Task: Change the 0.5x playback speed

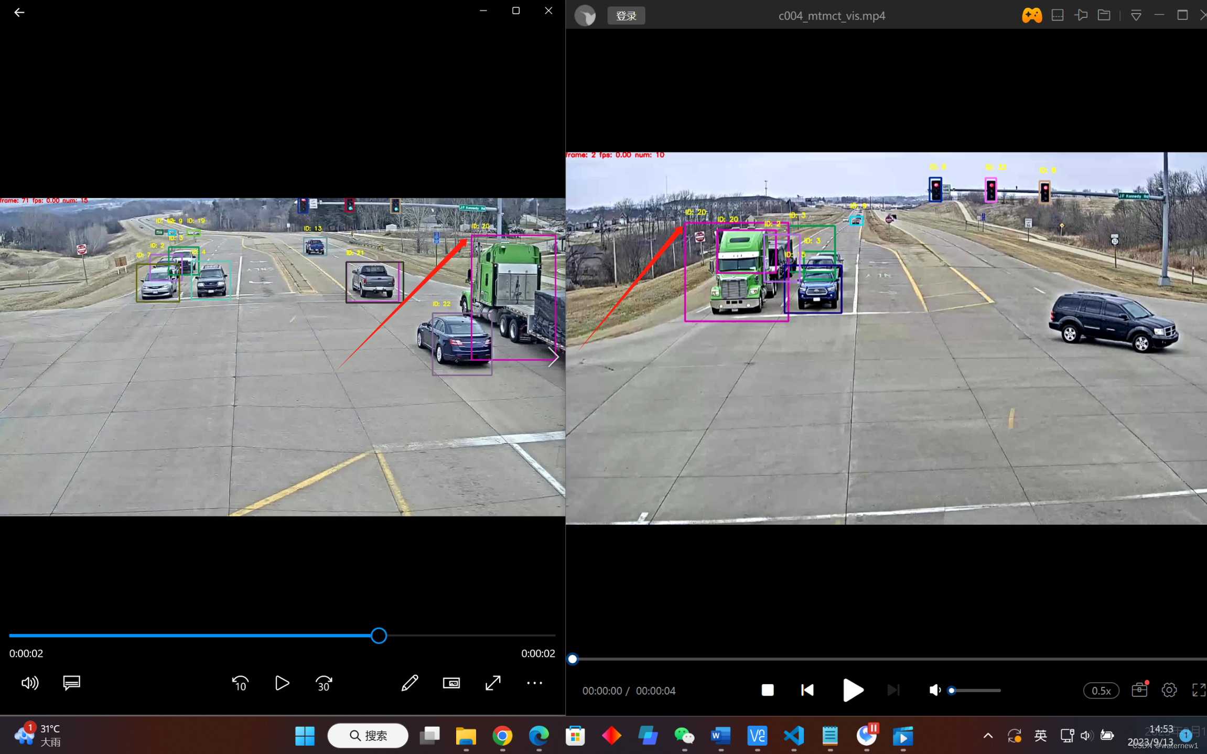Action: click(1101, 691)
